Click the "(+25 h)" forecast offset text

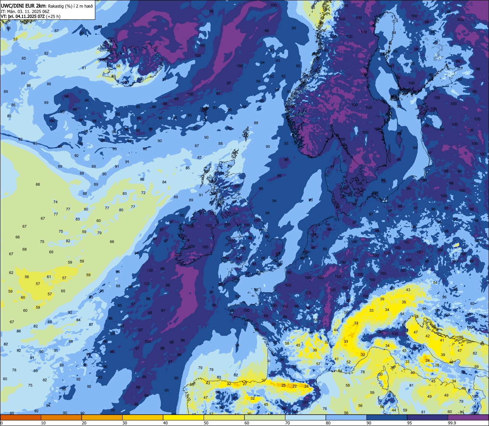click(x=53, y=16)
